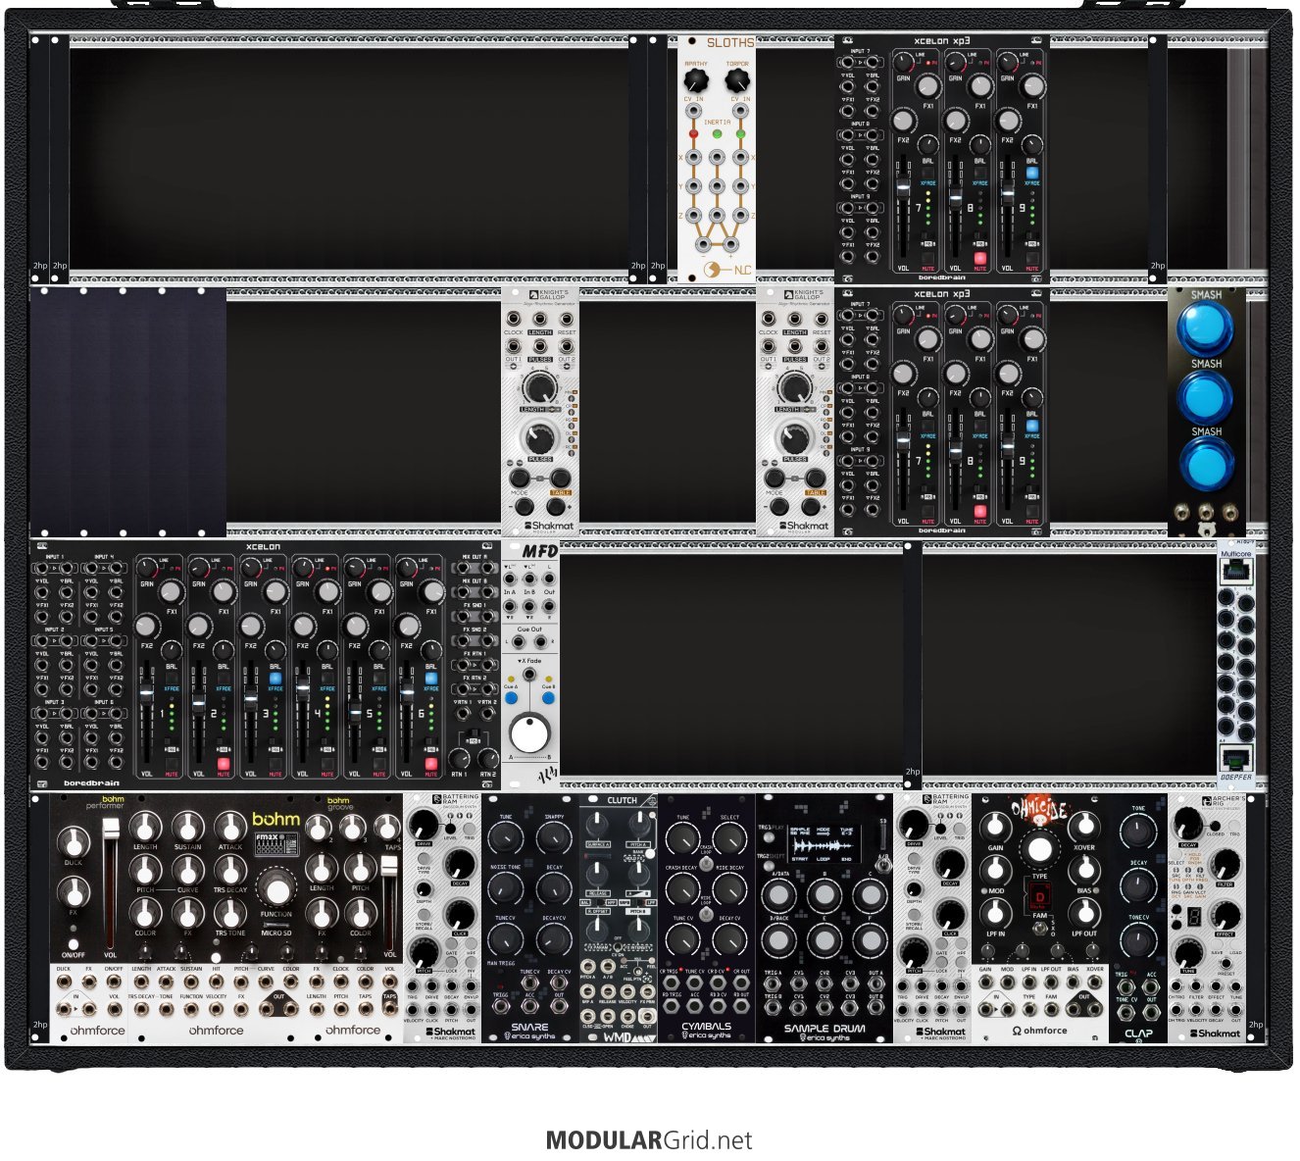Click the Effect knob on Archer's Rig
1300x1161 pixels.
(x=1225, y=913)
